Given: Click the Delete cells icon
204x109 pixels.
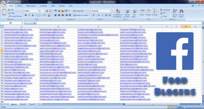Looking at the screenshot, I should coord(148,13).
